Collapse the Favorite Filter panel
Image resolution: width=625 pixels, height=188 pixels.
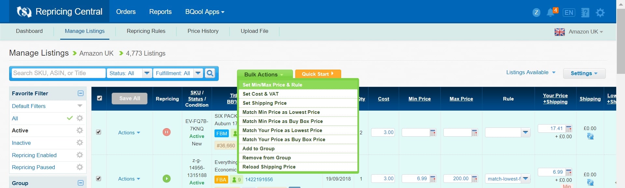coord(81,93)
